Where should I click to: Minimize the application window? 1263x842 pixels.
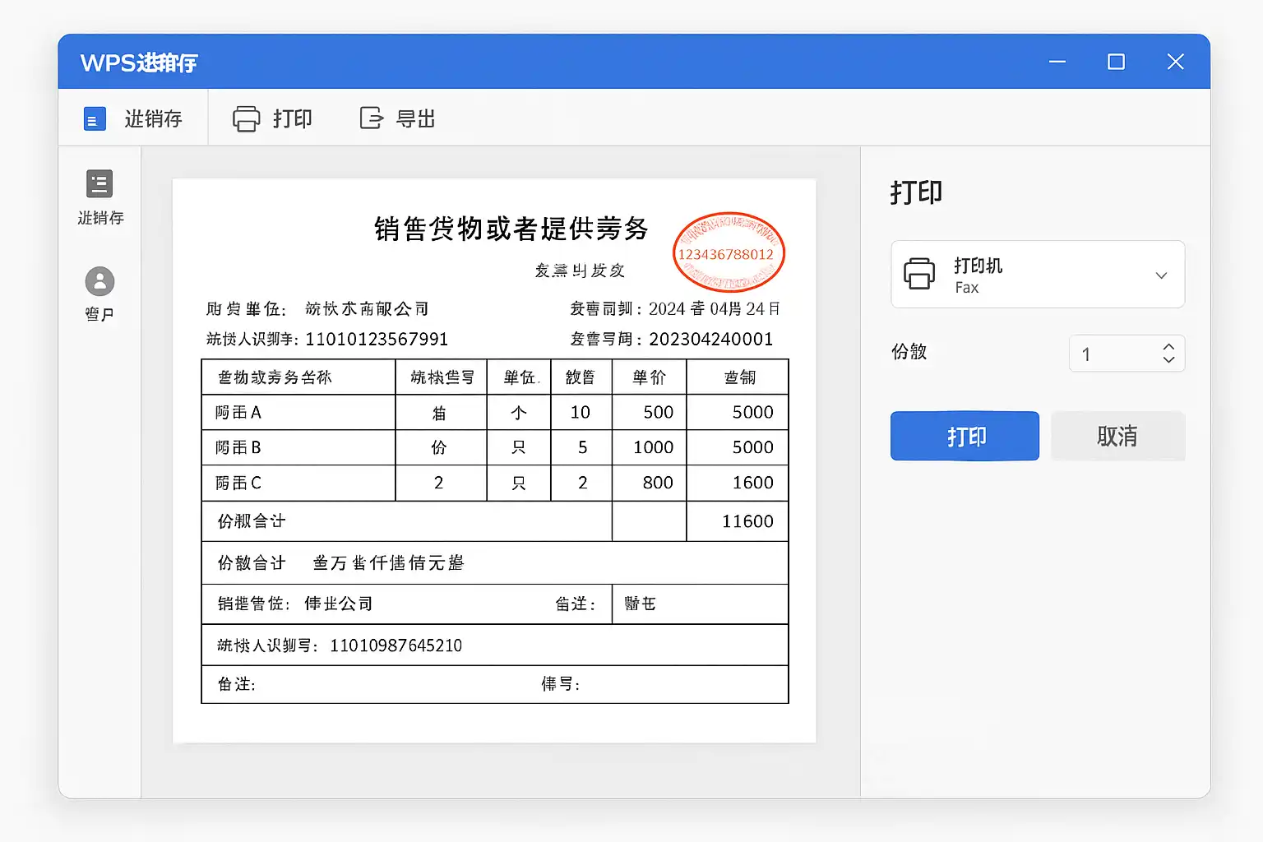[1057, 62]
